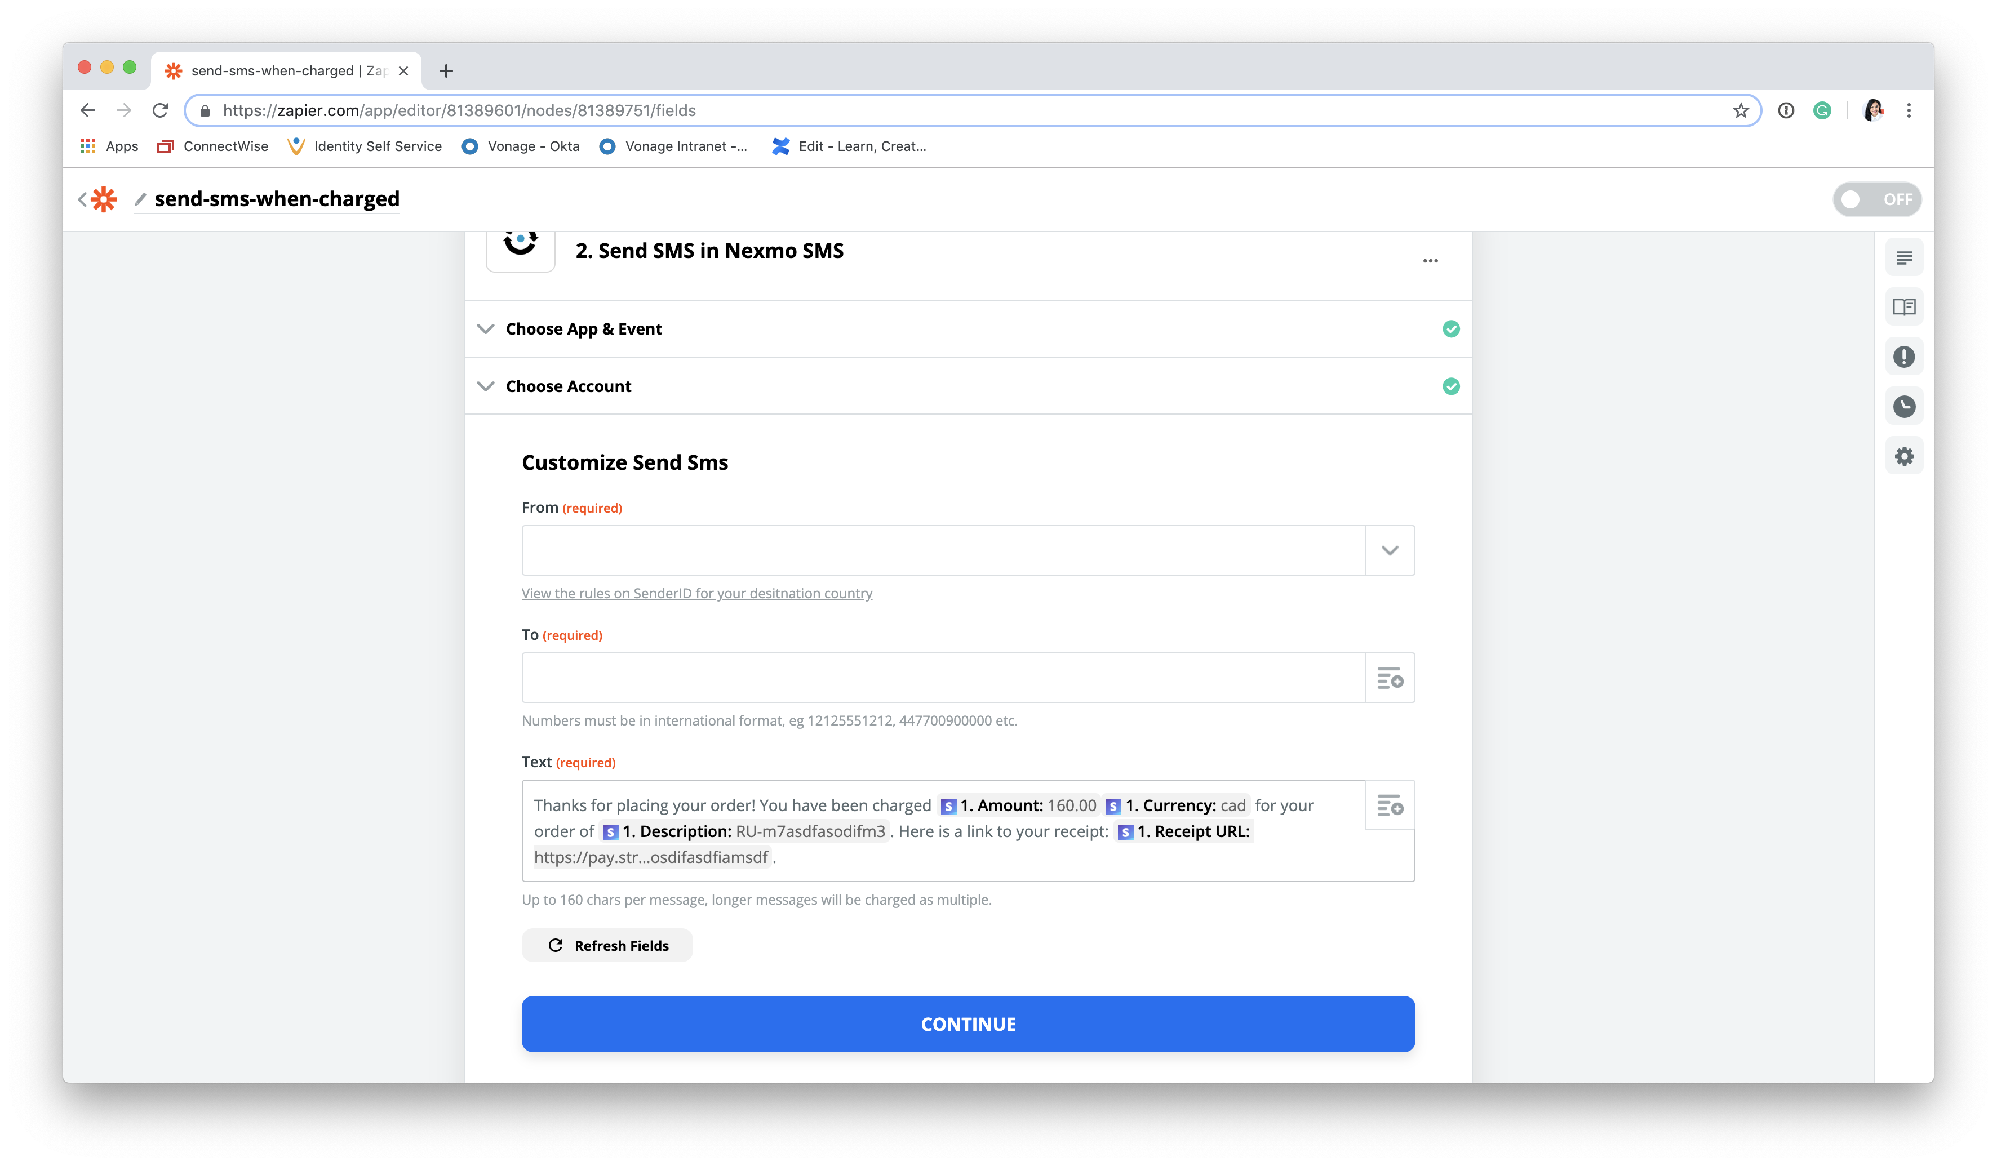The image size is (1997, 1166).
Task: Open the help book icon in sidebar
Action: tap(1903, 308)
